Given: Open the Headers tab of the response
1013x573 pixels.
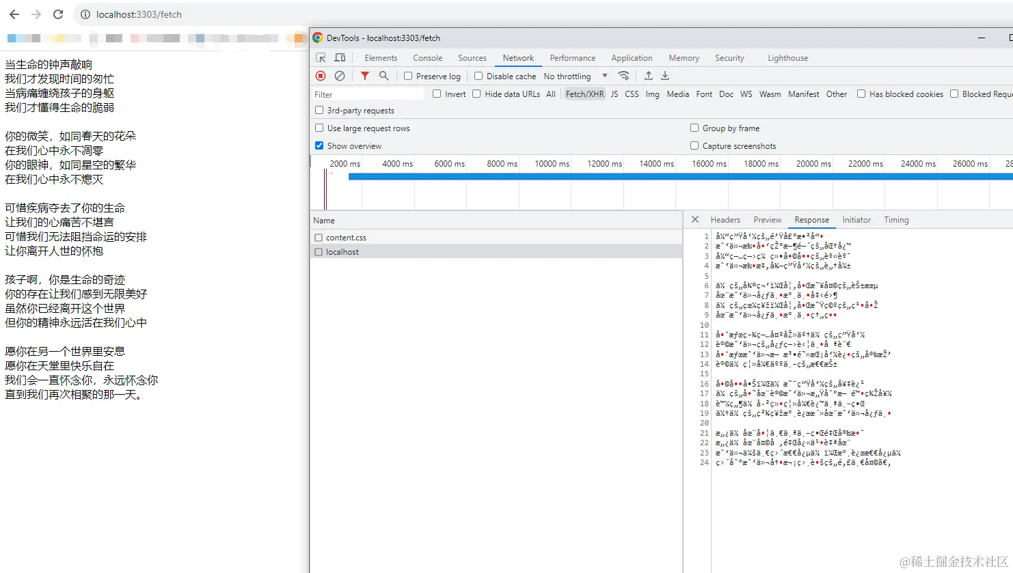Looking at the screenshot, I should click(725, 219).
